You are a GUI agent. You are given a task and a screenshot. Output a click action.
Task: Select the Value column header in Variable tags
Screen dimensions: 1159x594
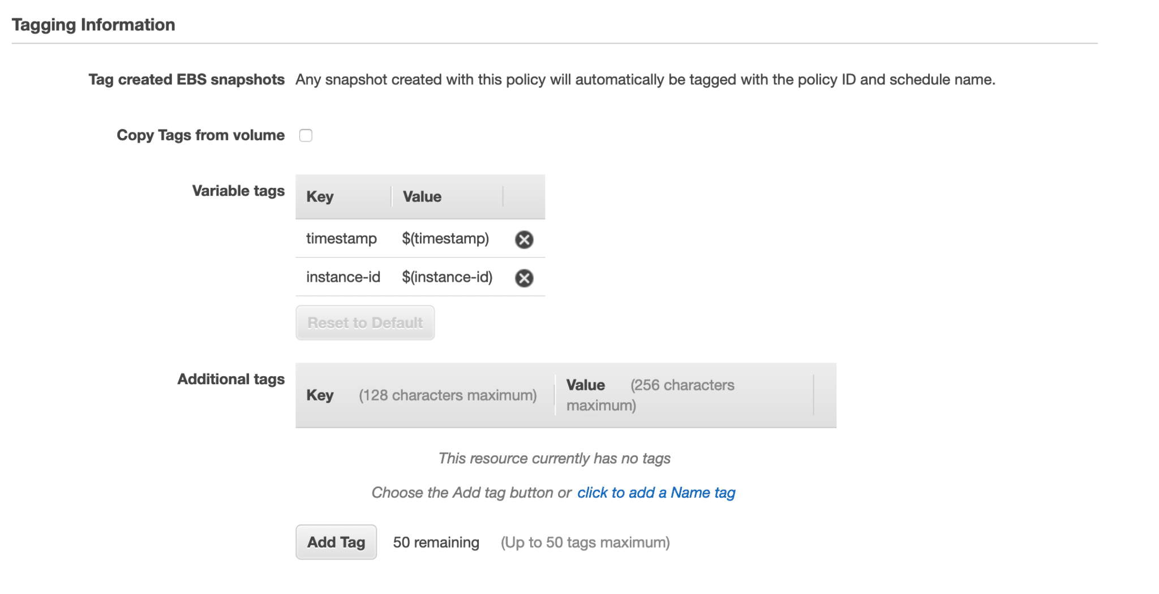(x=421, y=196)
